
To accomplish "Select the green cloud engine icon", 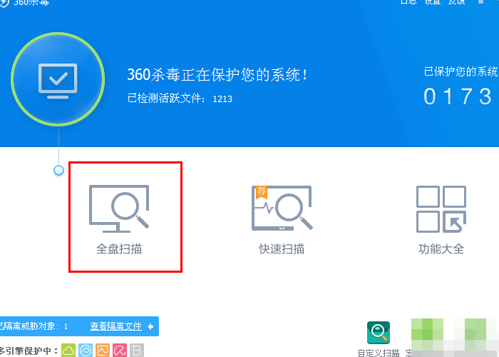I will pos(68,351).
